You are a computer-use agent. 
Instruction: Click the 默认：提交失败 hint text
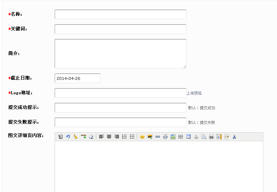(202, 122)
